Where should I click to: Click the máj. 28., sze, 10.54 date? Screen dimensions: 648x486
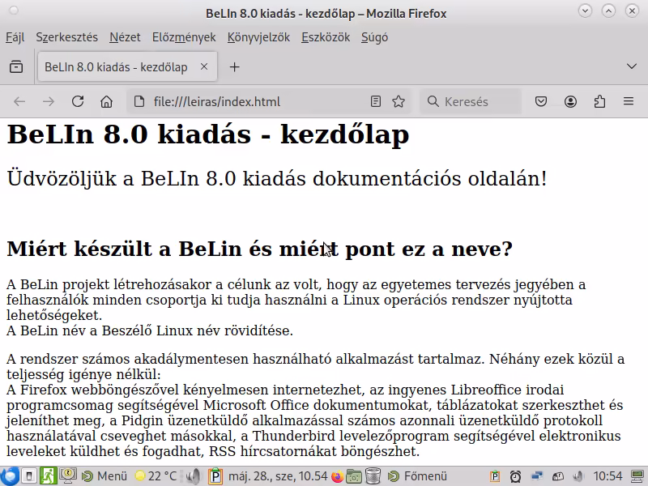278,476
